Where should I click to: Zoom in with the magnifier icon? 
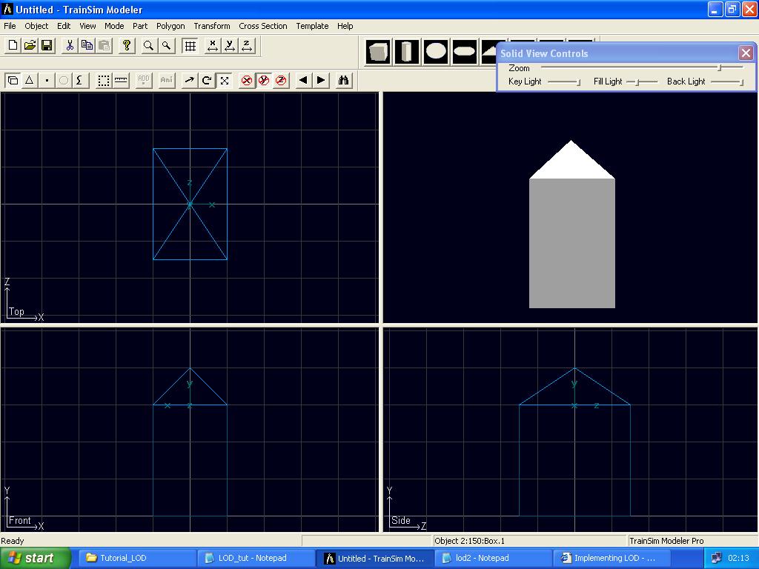coord(148,45)
